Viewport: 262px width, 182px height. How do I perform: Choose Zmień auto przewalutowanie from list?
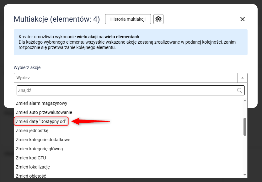[44, 112]
